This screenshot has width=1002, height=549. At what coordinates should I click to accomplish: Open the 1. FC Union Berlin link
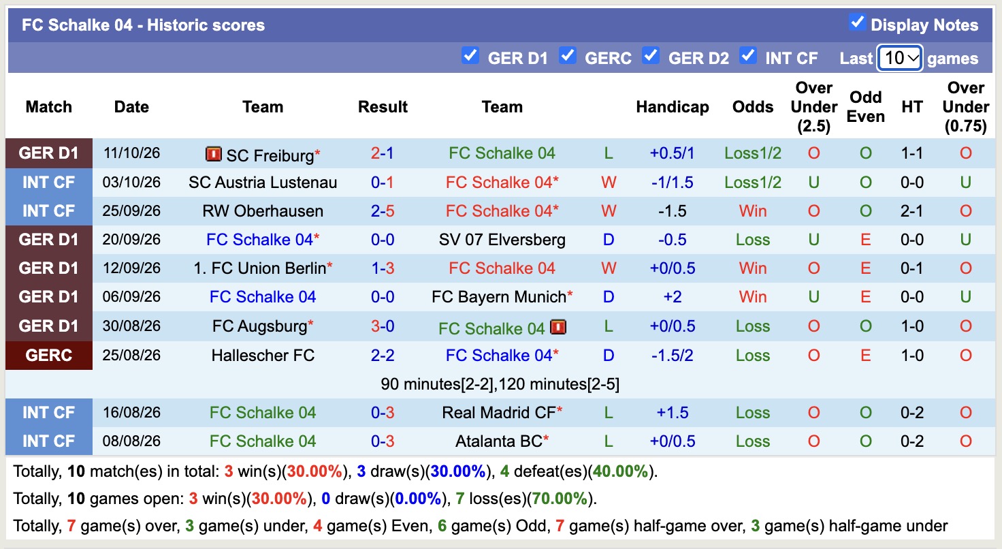260,268
